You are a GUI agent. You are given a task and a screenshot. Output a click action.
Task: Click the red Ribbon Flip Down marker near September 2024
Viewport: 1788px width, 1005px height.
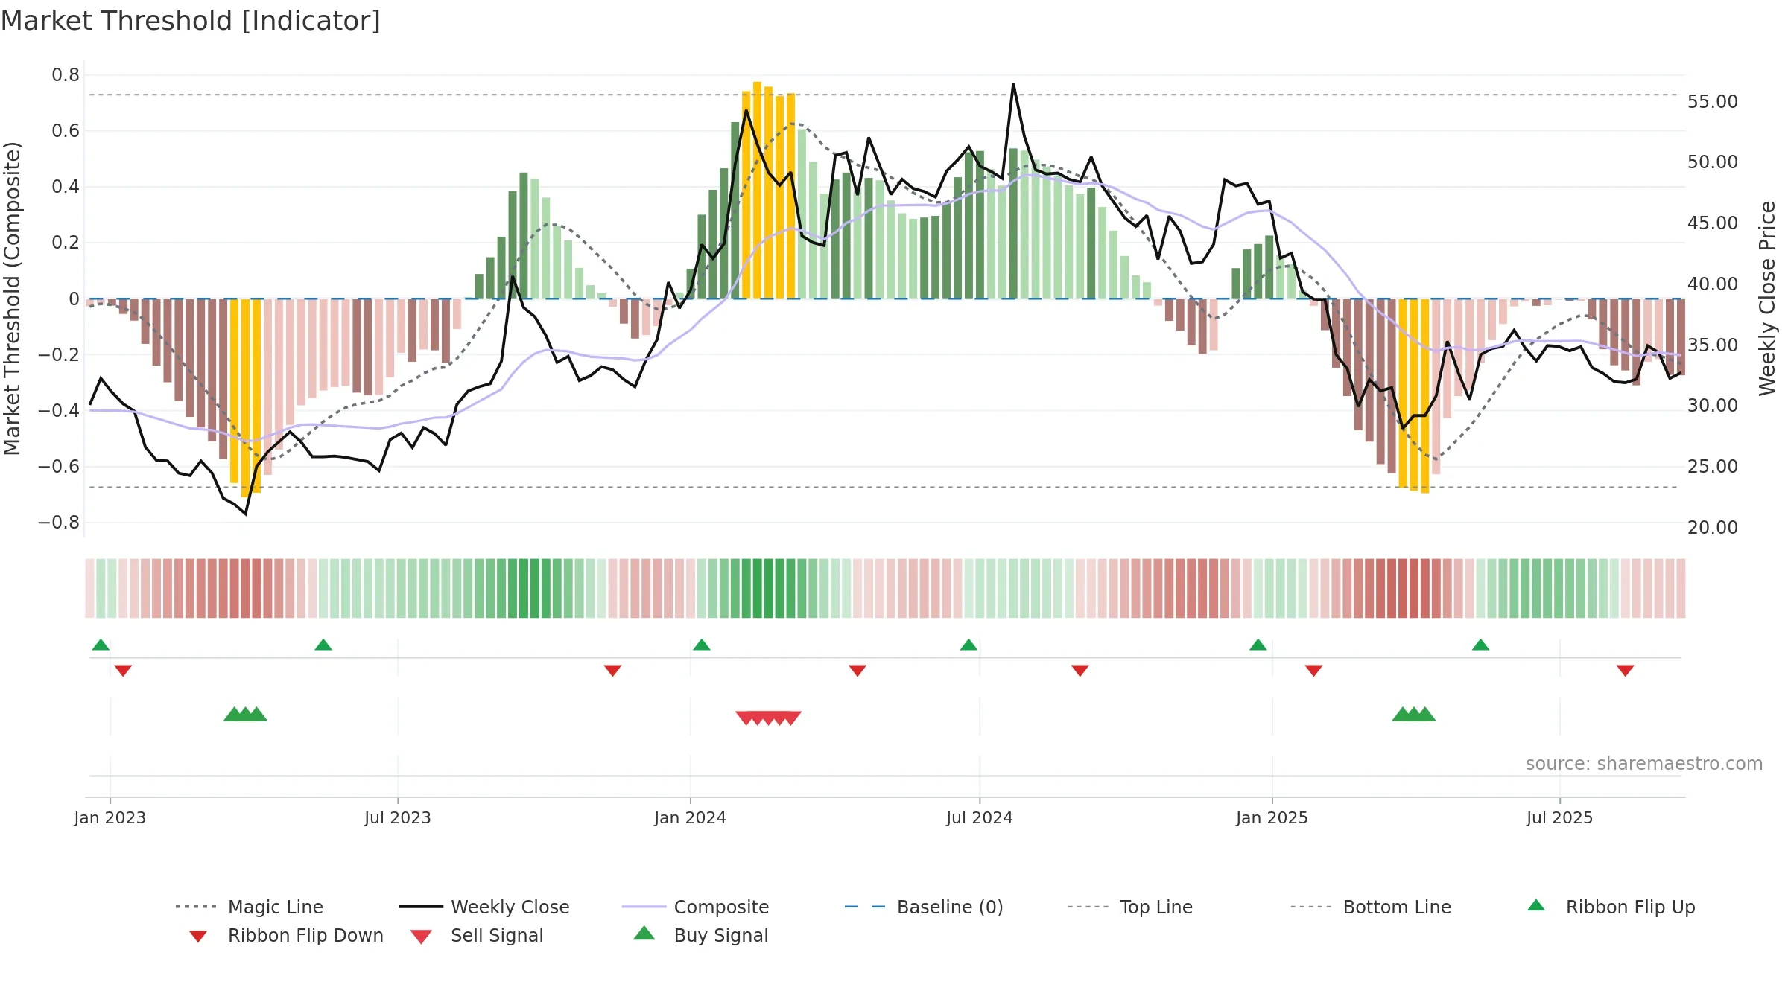tap(1080, 671)
